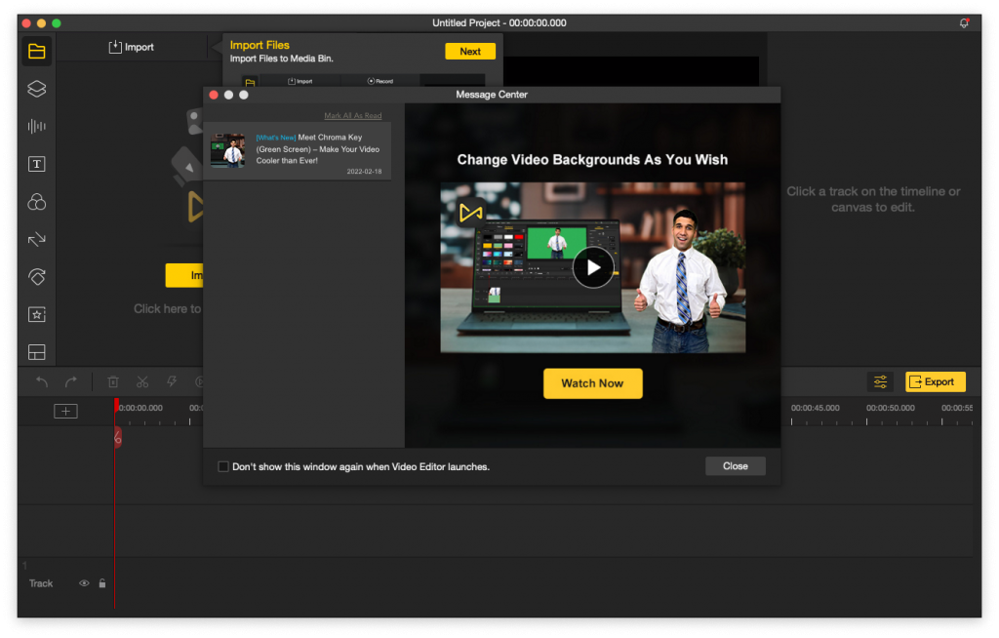Select the Text tool icon
Image resolution: width=999 pixels, height=638 pixels.
click(x=36, y=165)
